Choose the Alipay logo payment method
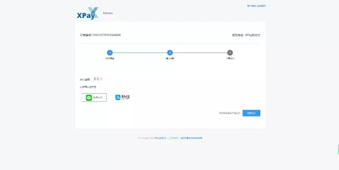Viewport: 339px width, 170px height. [122, 97]
